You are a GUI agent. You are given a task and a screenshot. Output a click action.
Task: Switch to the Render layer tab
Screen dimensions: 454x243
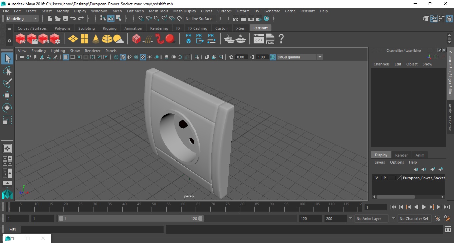coord(401,155)
